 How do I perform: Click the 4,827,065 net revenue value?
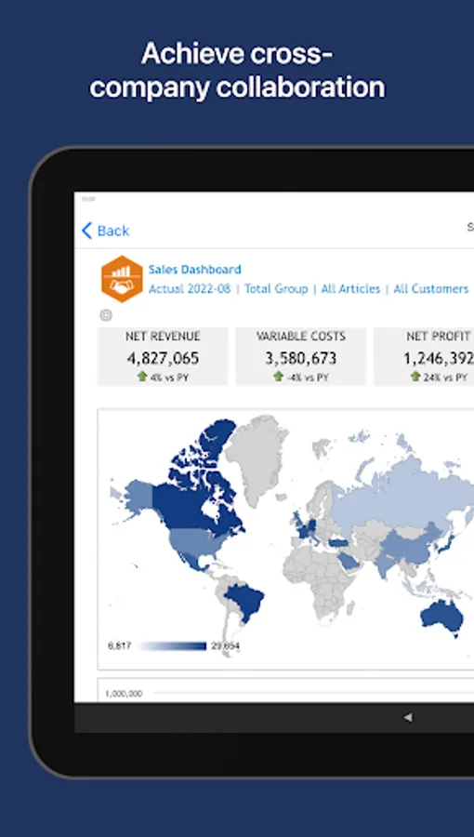coord(163,358)
